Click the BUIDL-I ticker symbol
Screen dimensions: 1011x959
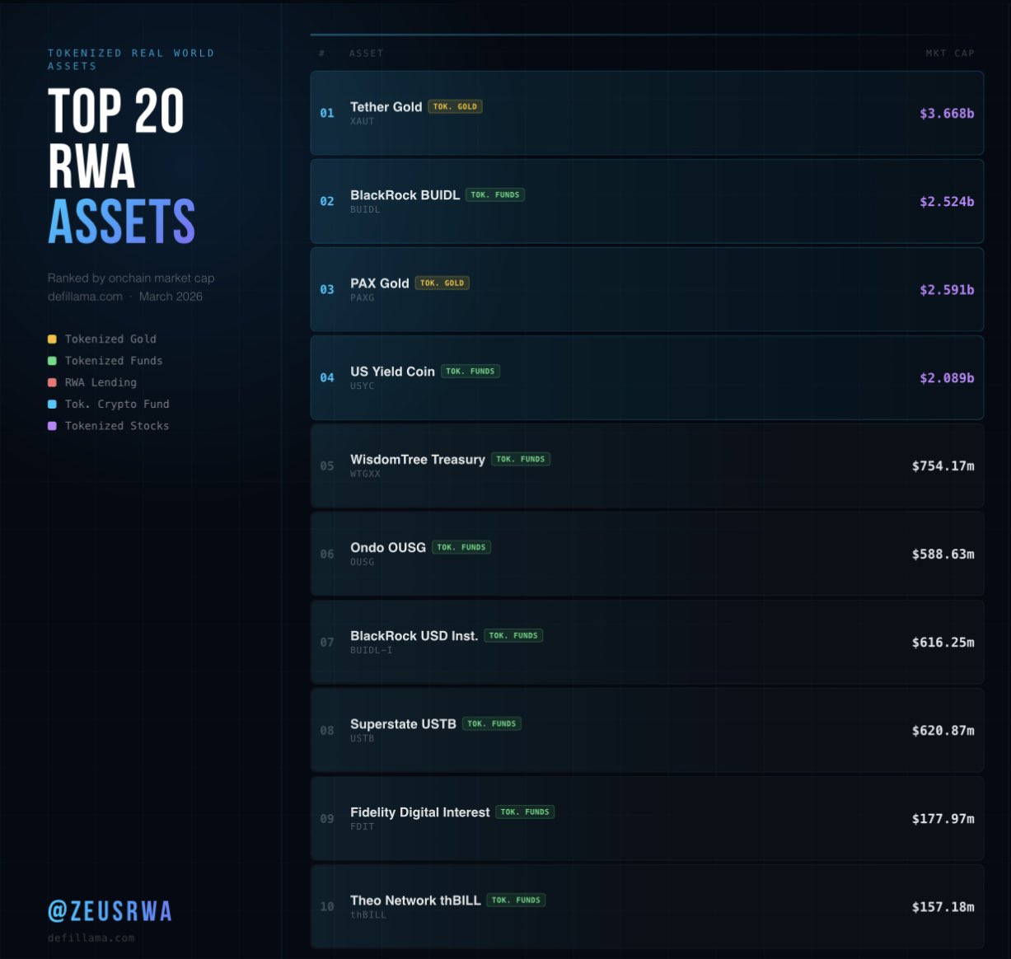point(372,650)
